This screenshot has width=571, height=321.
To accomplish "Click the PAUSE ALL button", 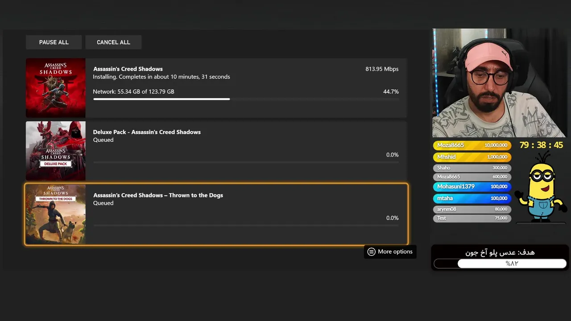I will point(54,42).
